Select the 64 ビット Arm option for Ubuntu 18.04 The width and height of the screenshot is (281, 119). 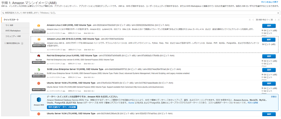pos(263,91)
